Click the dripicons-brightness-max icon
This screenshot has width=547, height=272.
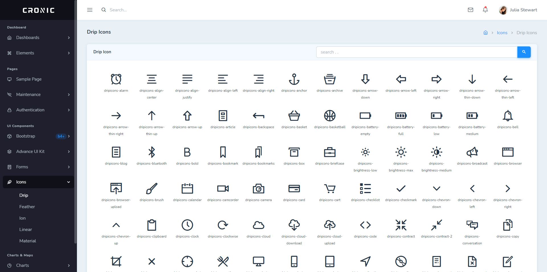click(x=401, y=152)
